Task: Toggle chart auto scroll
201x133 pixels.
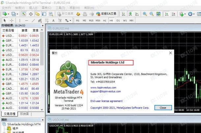Action: coord(167,14)
